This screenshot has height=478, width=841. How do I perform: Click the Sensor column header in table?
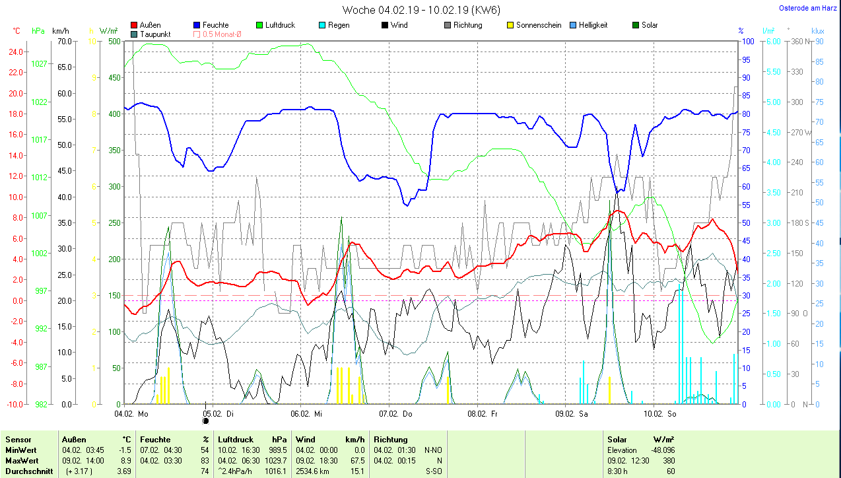click(18, 439)
